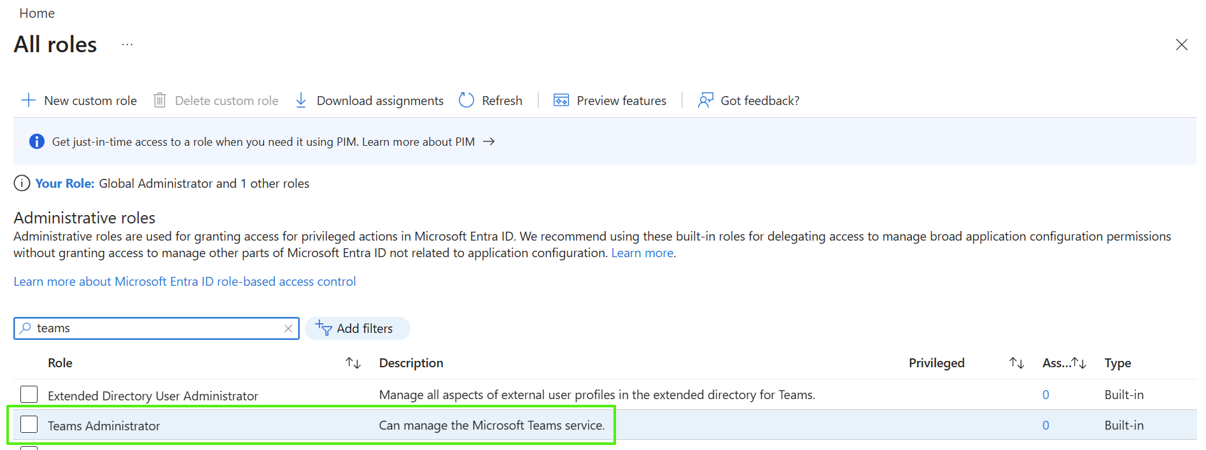Select the Teams Administrator row checkbox
This screenshot has width=1206, height=450.
29,425
